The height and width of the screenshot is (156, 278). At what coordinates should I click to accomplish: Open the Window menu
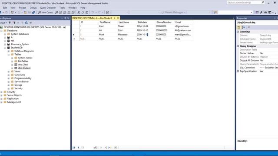73,8
